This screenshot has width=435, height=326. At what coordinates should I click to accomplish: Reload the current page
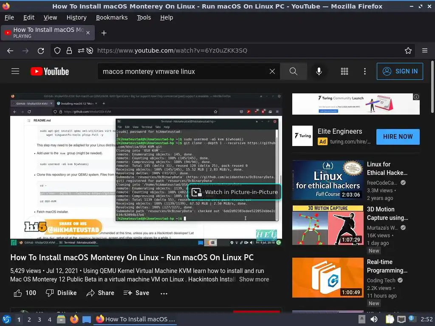tap(41, 51)
